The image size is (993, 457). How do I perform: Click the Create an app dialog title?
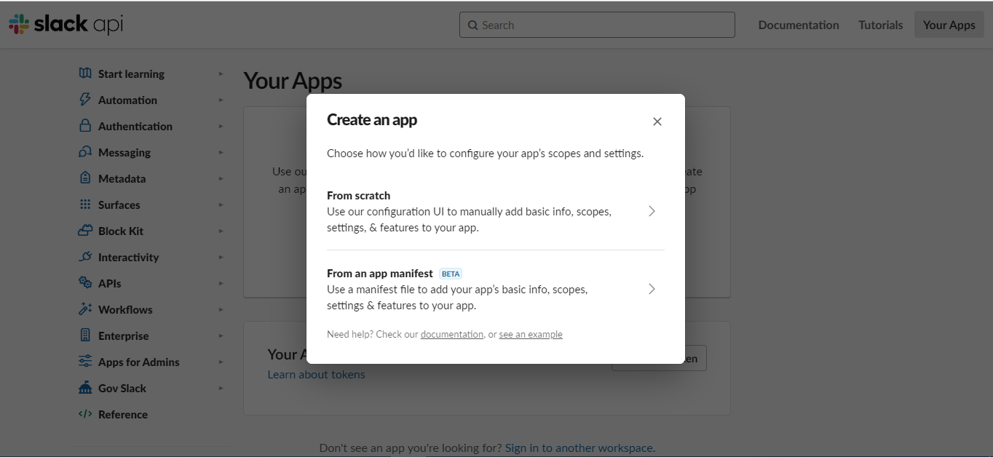372,119
